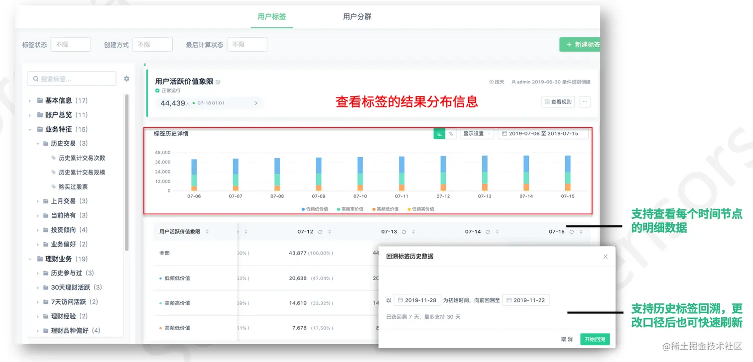Switch chart to bar-count view icon
Viewport: 753px width, 362px height.
(439, 134)
